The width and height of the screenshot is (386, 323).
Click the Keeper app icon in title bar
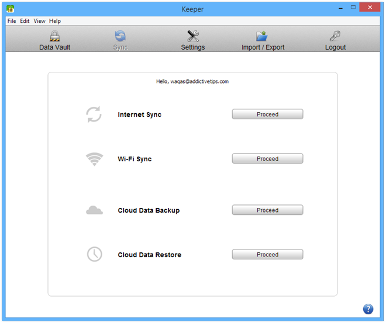[11, 9]
